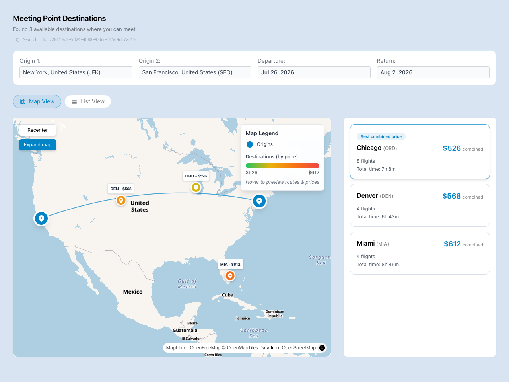Click the 8 flights text for Chicago
Viewport: 509px width, 382px height.
366,161
